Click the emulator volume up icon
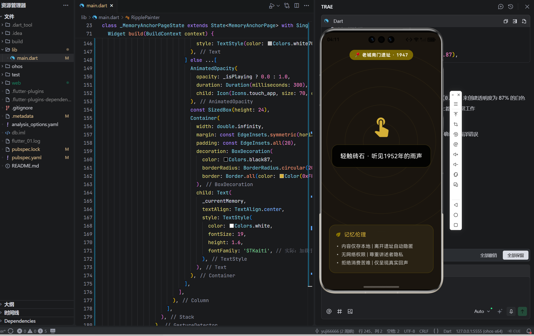 click(456, 154)
